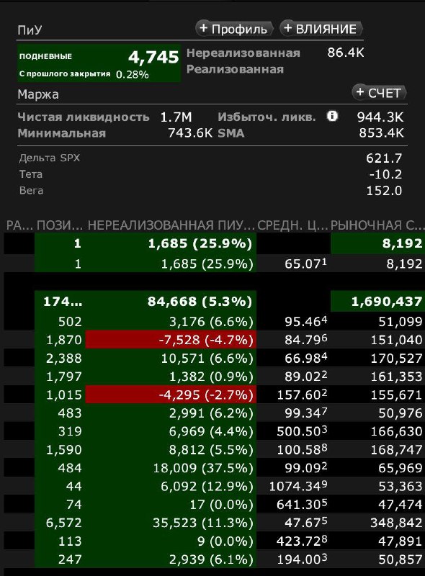Expand the ВЛИЯНИЕ plus button
425x576 pixels.
coord(321,29)
